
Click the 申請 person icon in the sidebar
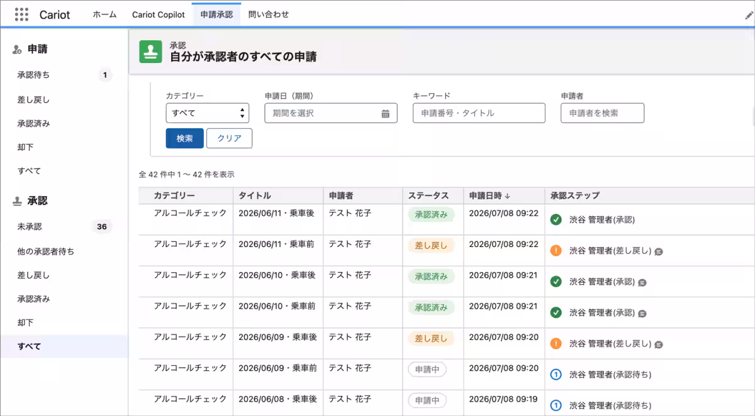coord(17,49)
